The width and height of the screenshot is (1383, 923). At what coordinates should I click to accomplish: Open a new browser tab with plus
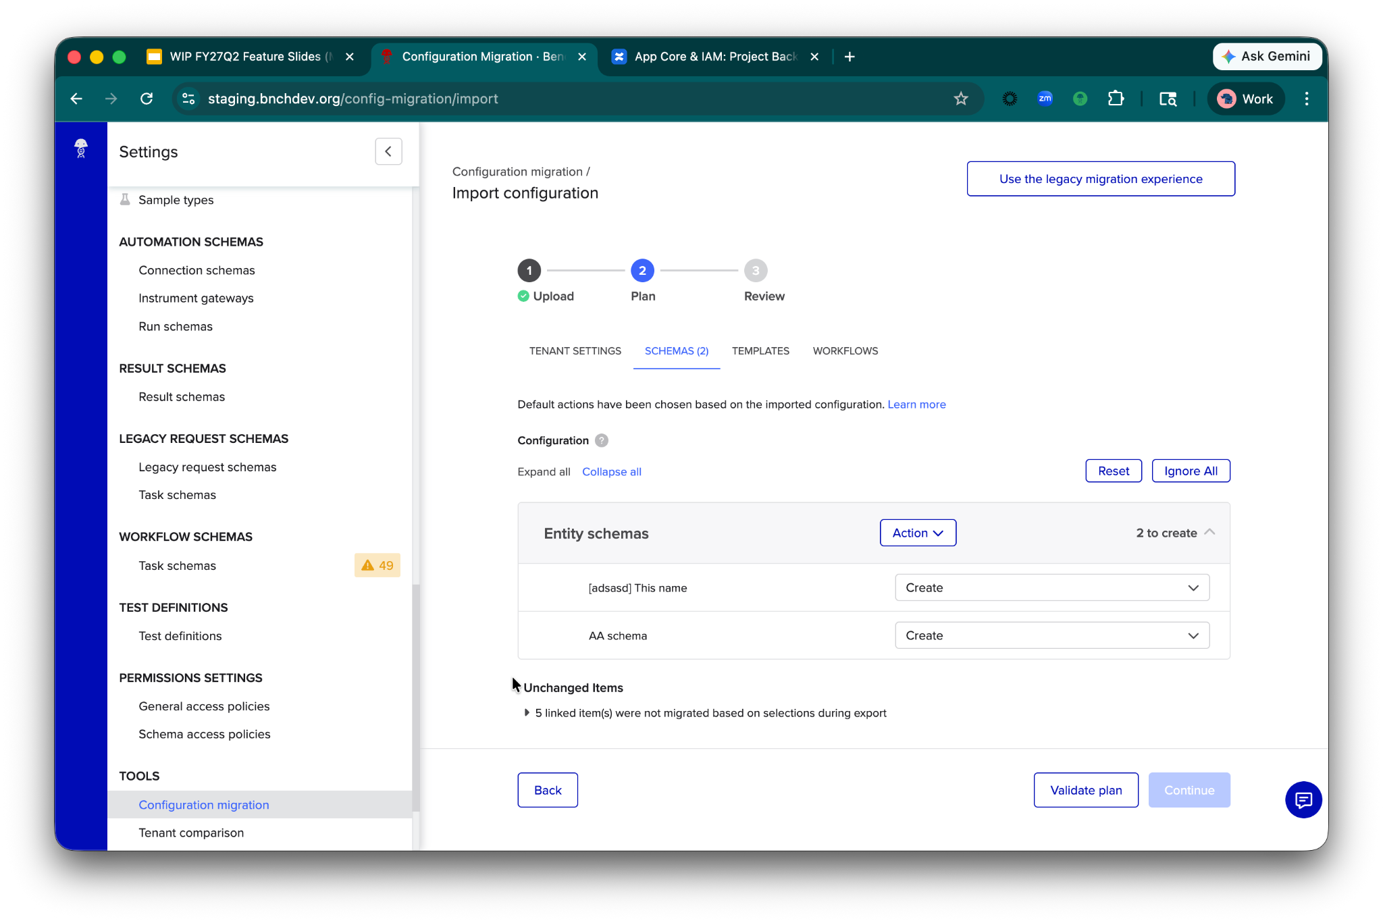(850, 57)
